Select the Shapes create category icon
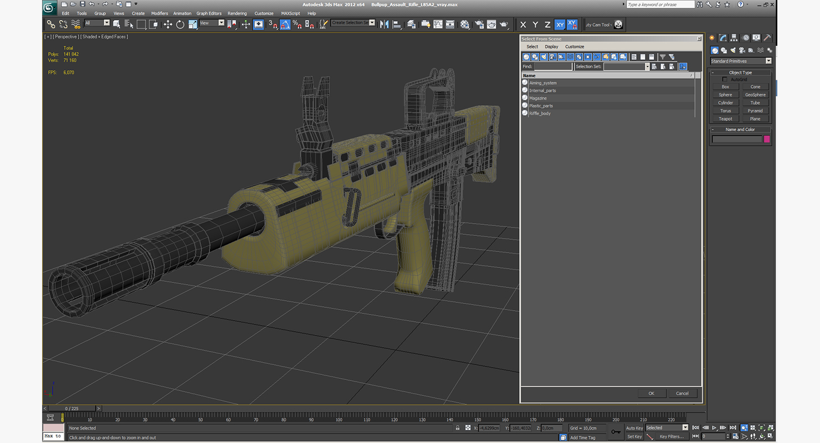The height and width of the screenshot is (443, 820). pos(724,50)
